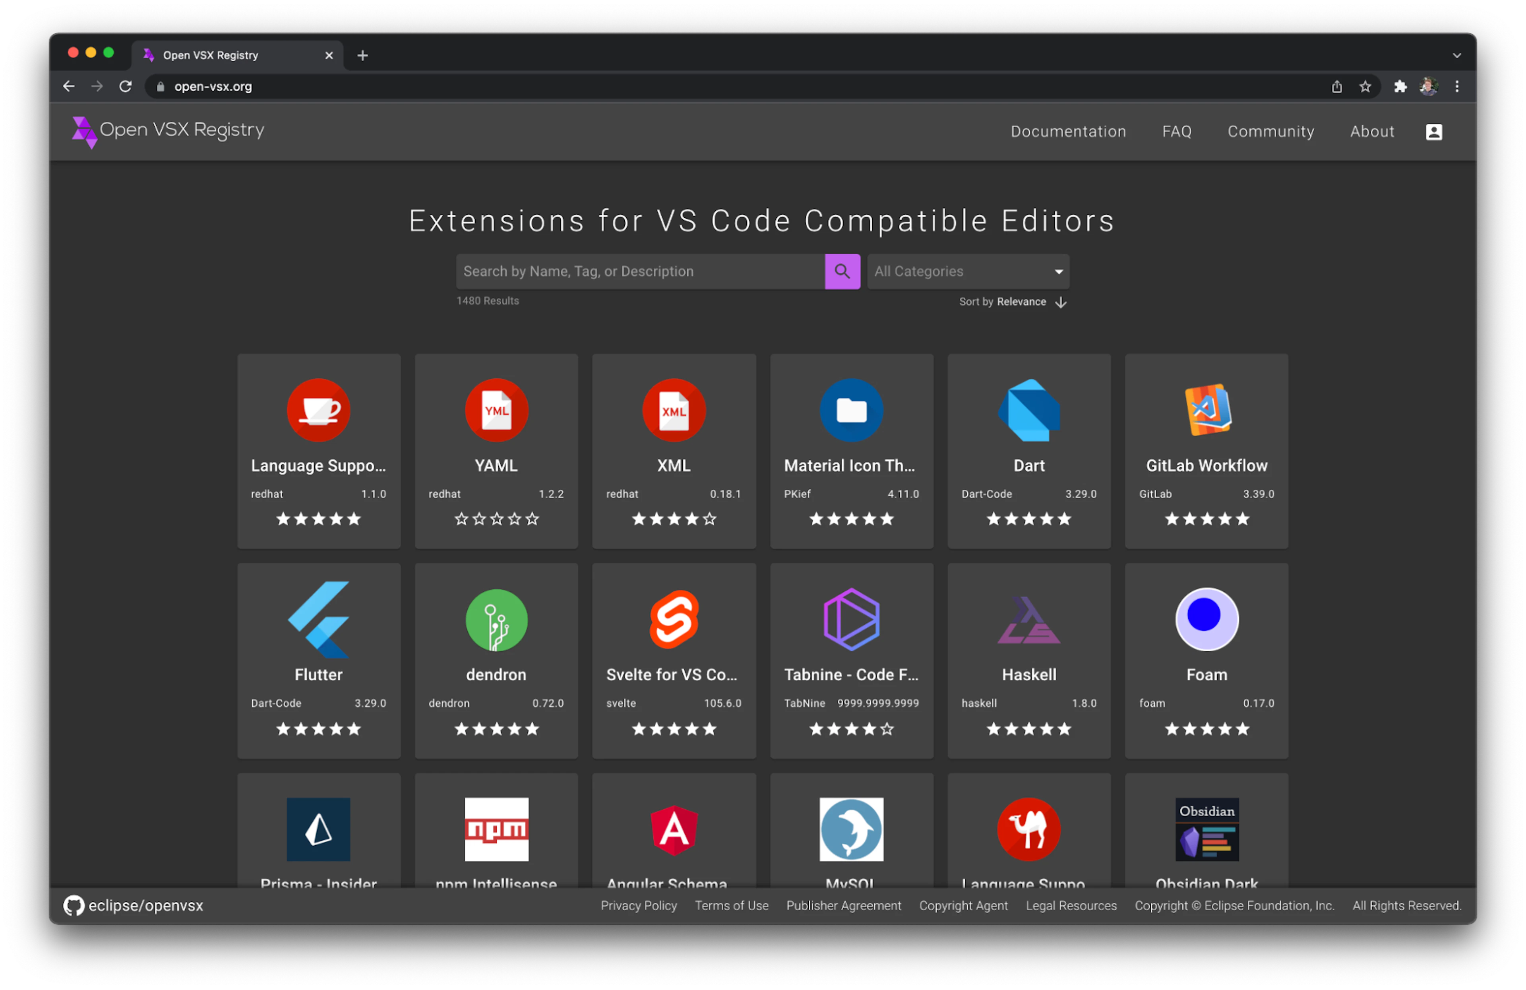Open the Copyright Eclipse Foundation link

click(1234, 905)
